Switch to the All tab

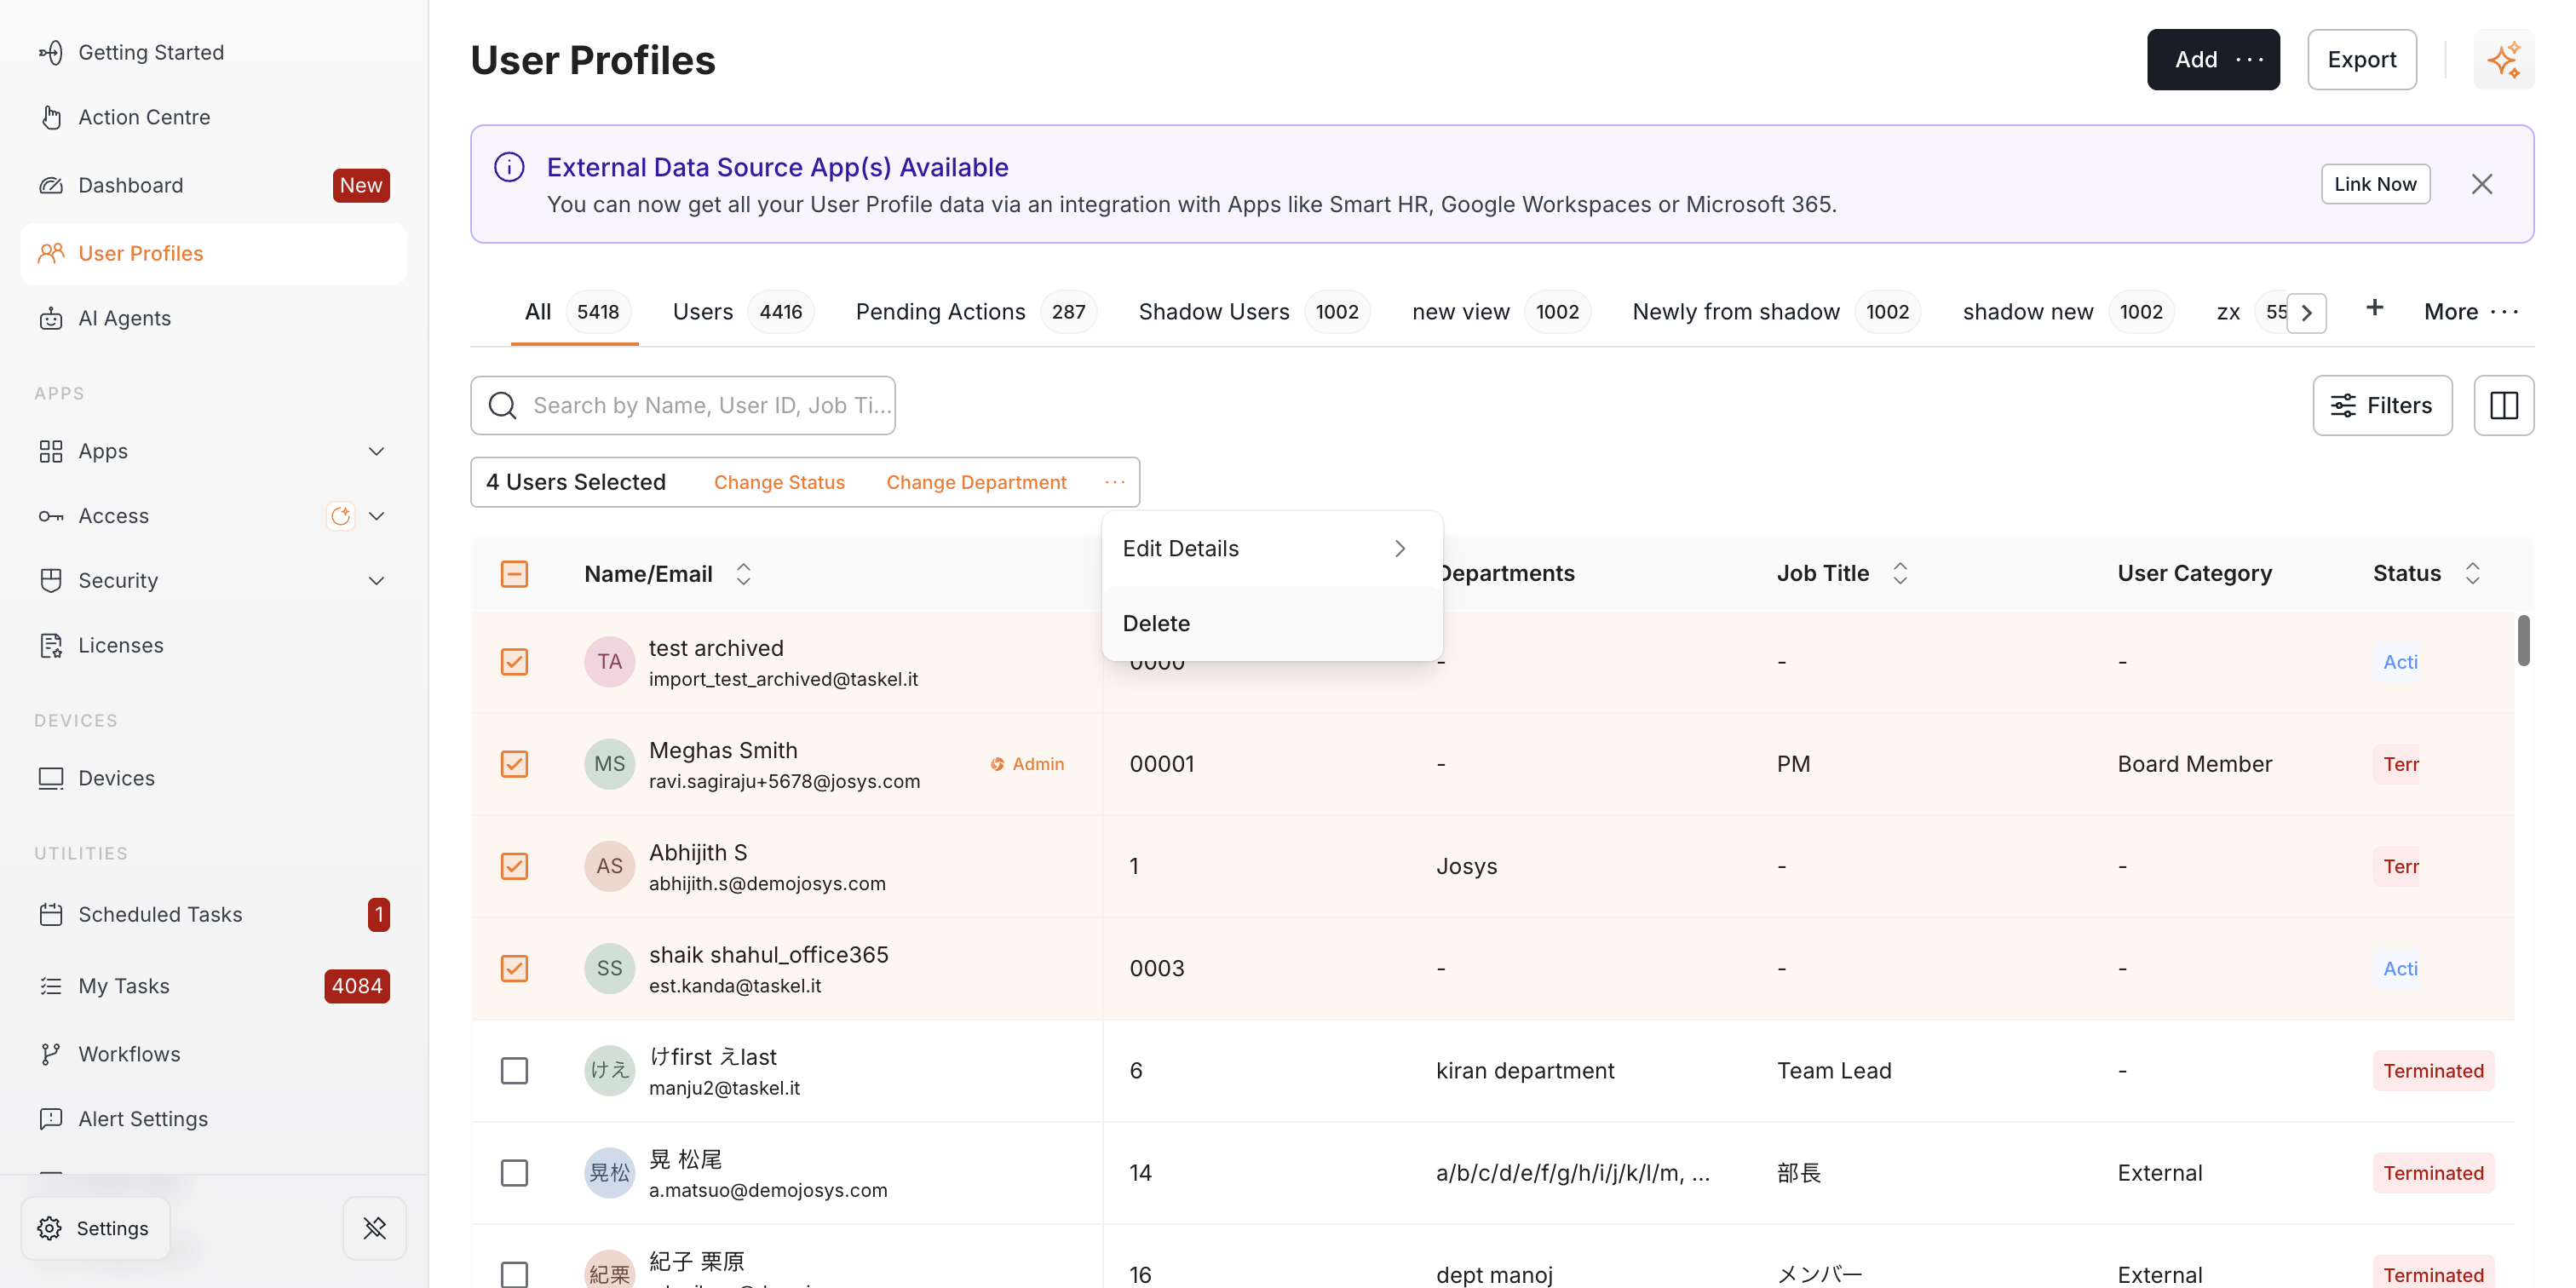tap(574, 312)
